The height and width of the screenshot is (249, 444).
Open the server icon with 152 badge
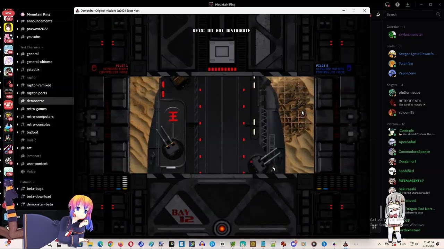click(8, 38)
